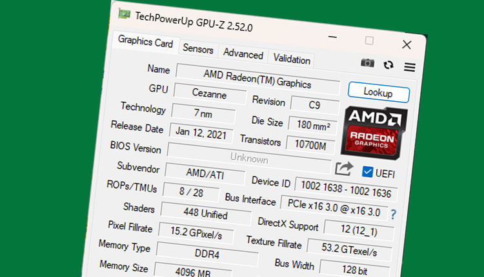
Task: Take a screenshot with the camera icon
Action: (367, 63)
